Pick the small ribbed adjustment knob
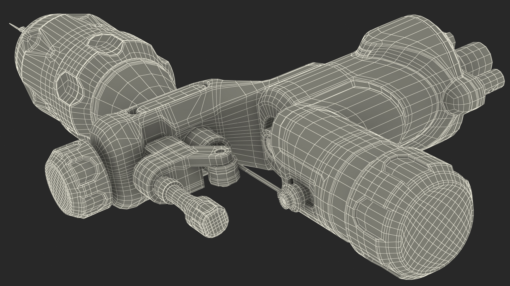 (292, 198)
